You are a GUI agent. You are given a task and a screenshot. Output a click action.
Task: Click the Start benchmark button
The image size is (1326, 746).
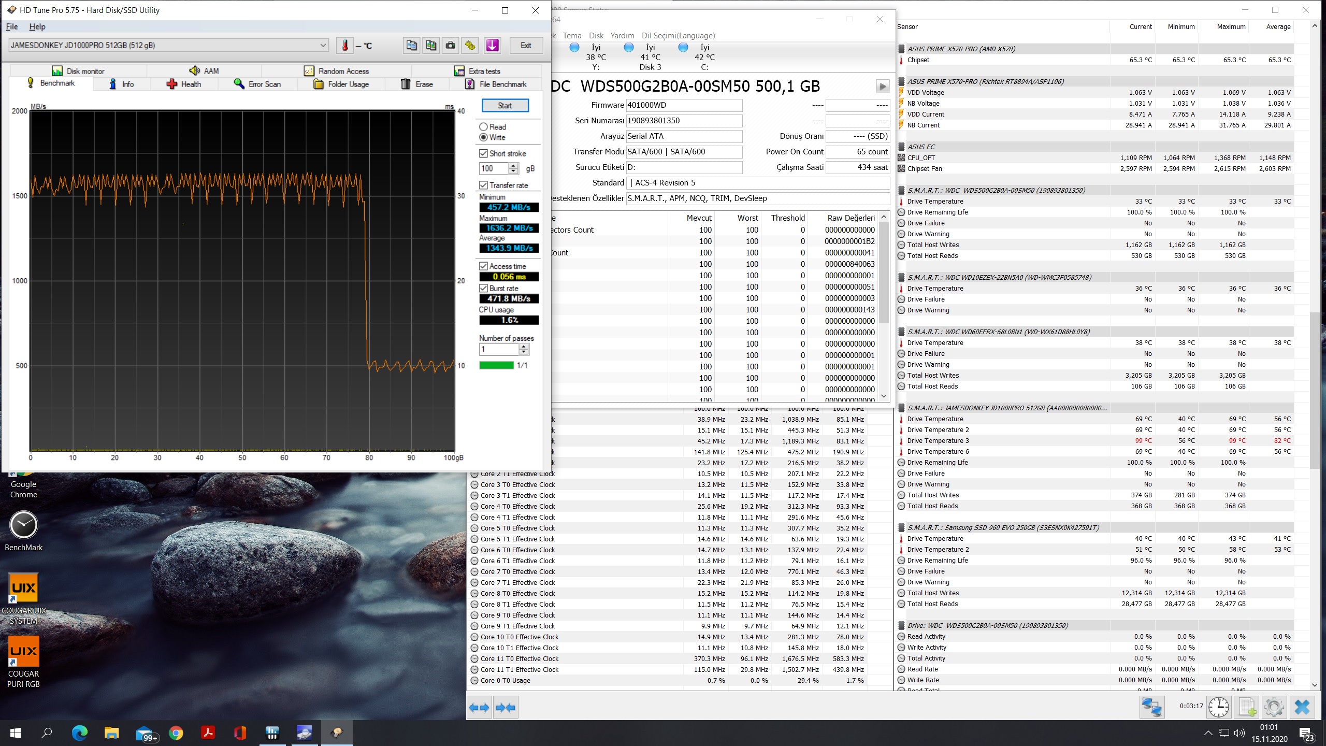(x=505, y=105)
